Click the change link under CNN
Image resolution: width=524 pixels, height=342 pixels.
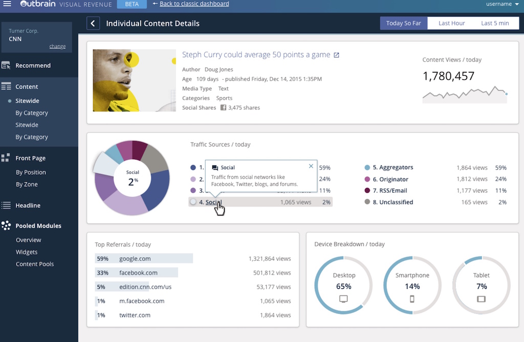tap(57, 46)
